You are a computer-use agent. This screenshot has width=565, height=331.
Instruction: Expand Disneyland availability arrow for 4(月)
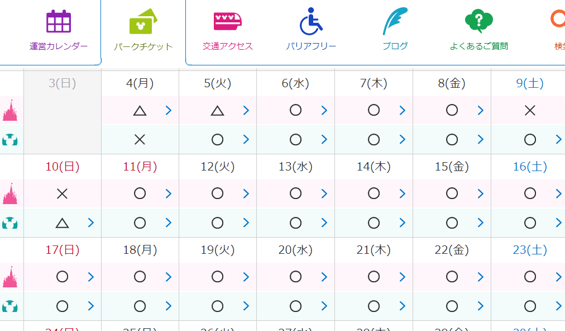[x=168, y=110]
